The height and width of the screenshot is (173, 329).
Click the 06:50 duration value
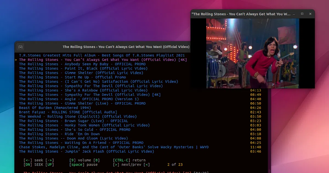tap(256, 104)
